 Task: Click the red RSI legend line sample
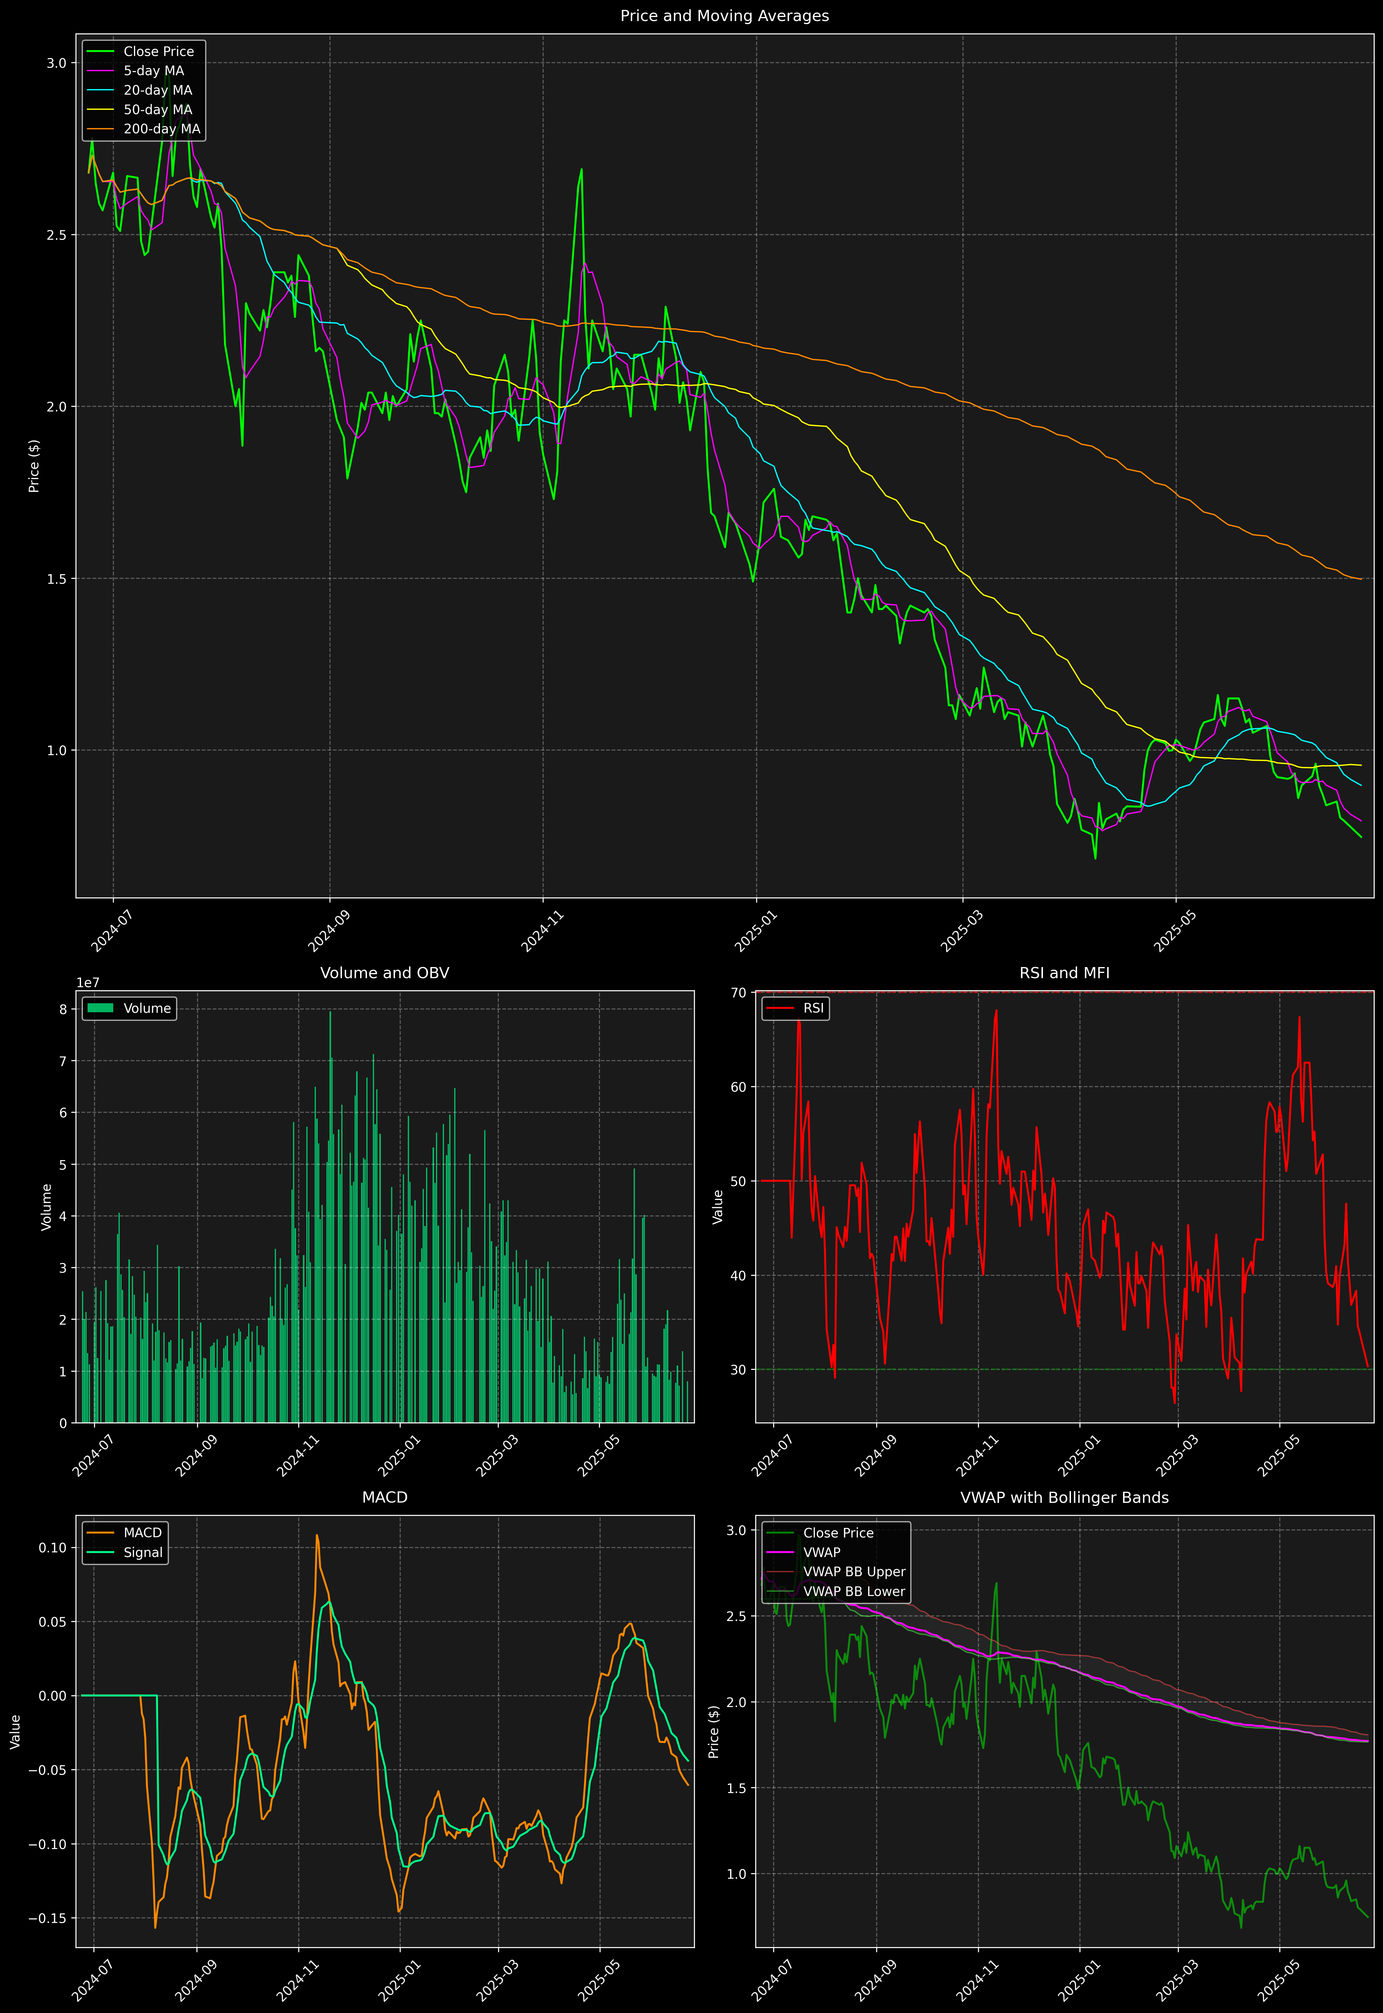pyautogui.click(x=780, y=1008)
